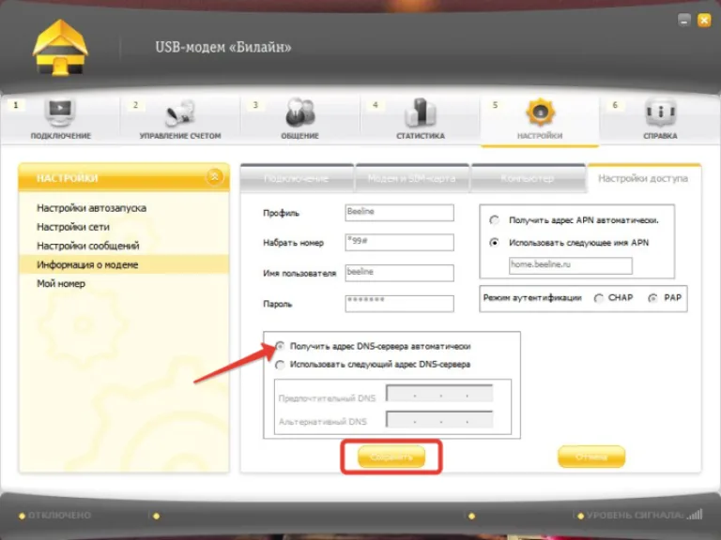Screen dimensions: 721x540
Task: Click the Пароль password field
Action: point(400,304)
